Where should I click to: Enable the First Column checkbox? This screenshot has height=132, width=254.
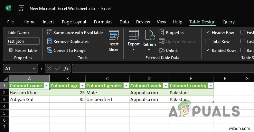click(x=243, y=32)
